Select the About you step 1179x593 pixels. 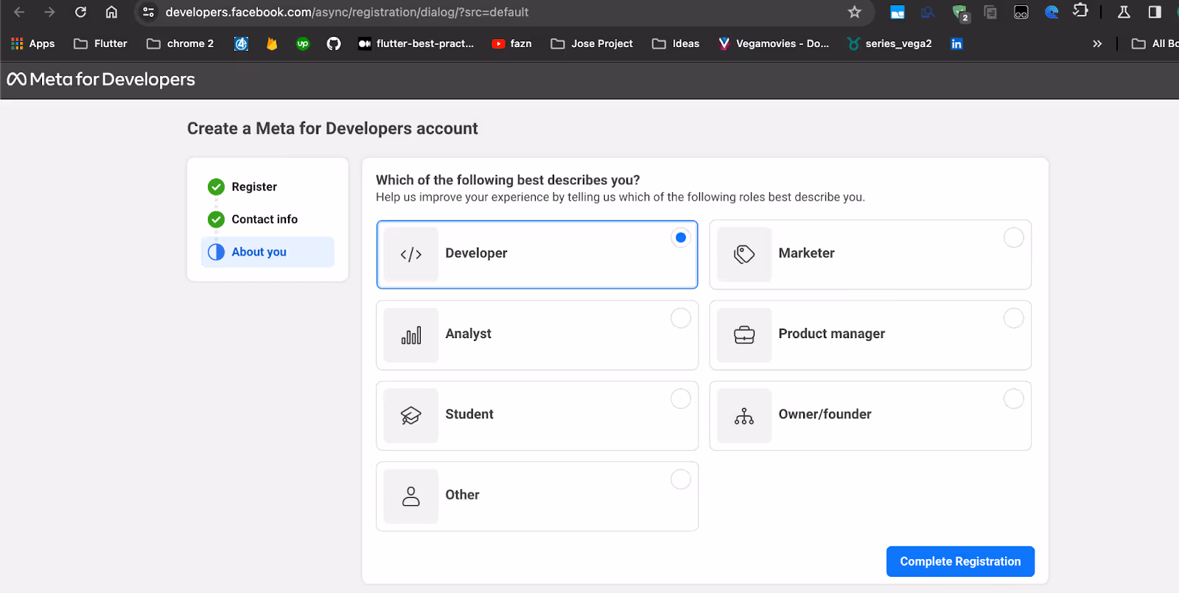tap(267, 252)
